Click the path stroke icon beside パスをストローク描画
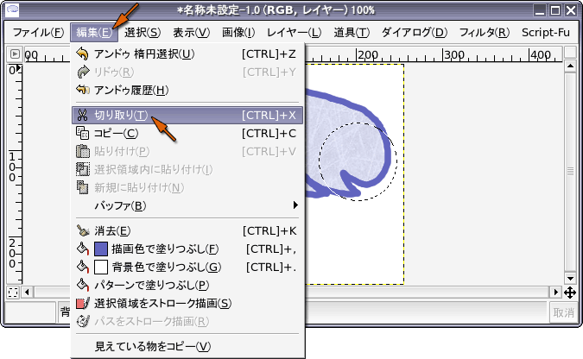The width and height of the screenshot is (583, 359). point(83,321)
